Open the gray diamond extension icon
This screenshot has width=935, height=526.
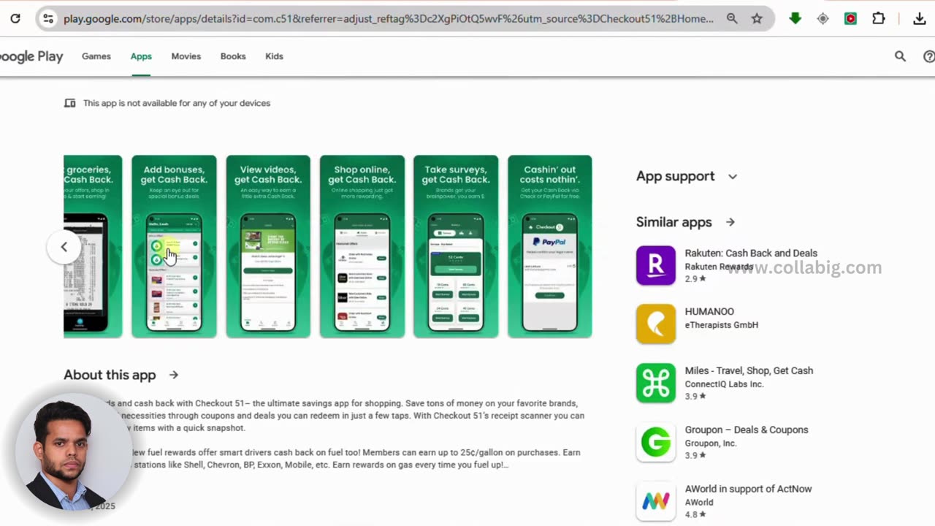[x=823, y=19]
